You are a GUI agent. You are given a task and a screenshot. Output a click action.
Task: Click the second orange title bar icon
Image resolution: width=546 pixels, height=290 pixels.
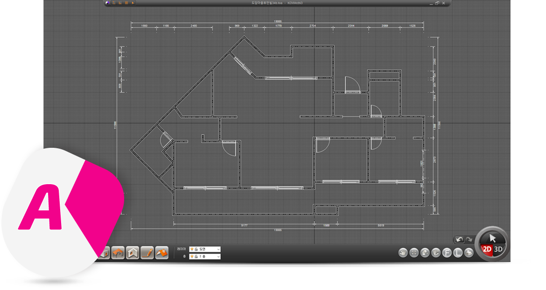(120, 3)
